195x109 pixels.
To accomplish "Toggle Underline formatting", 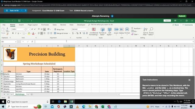I will pyautogui.click(x=18, y=33).
